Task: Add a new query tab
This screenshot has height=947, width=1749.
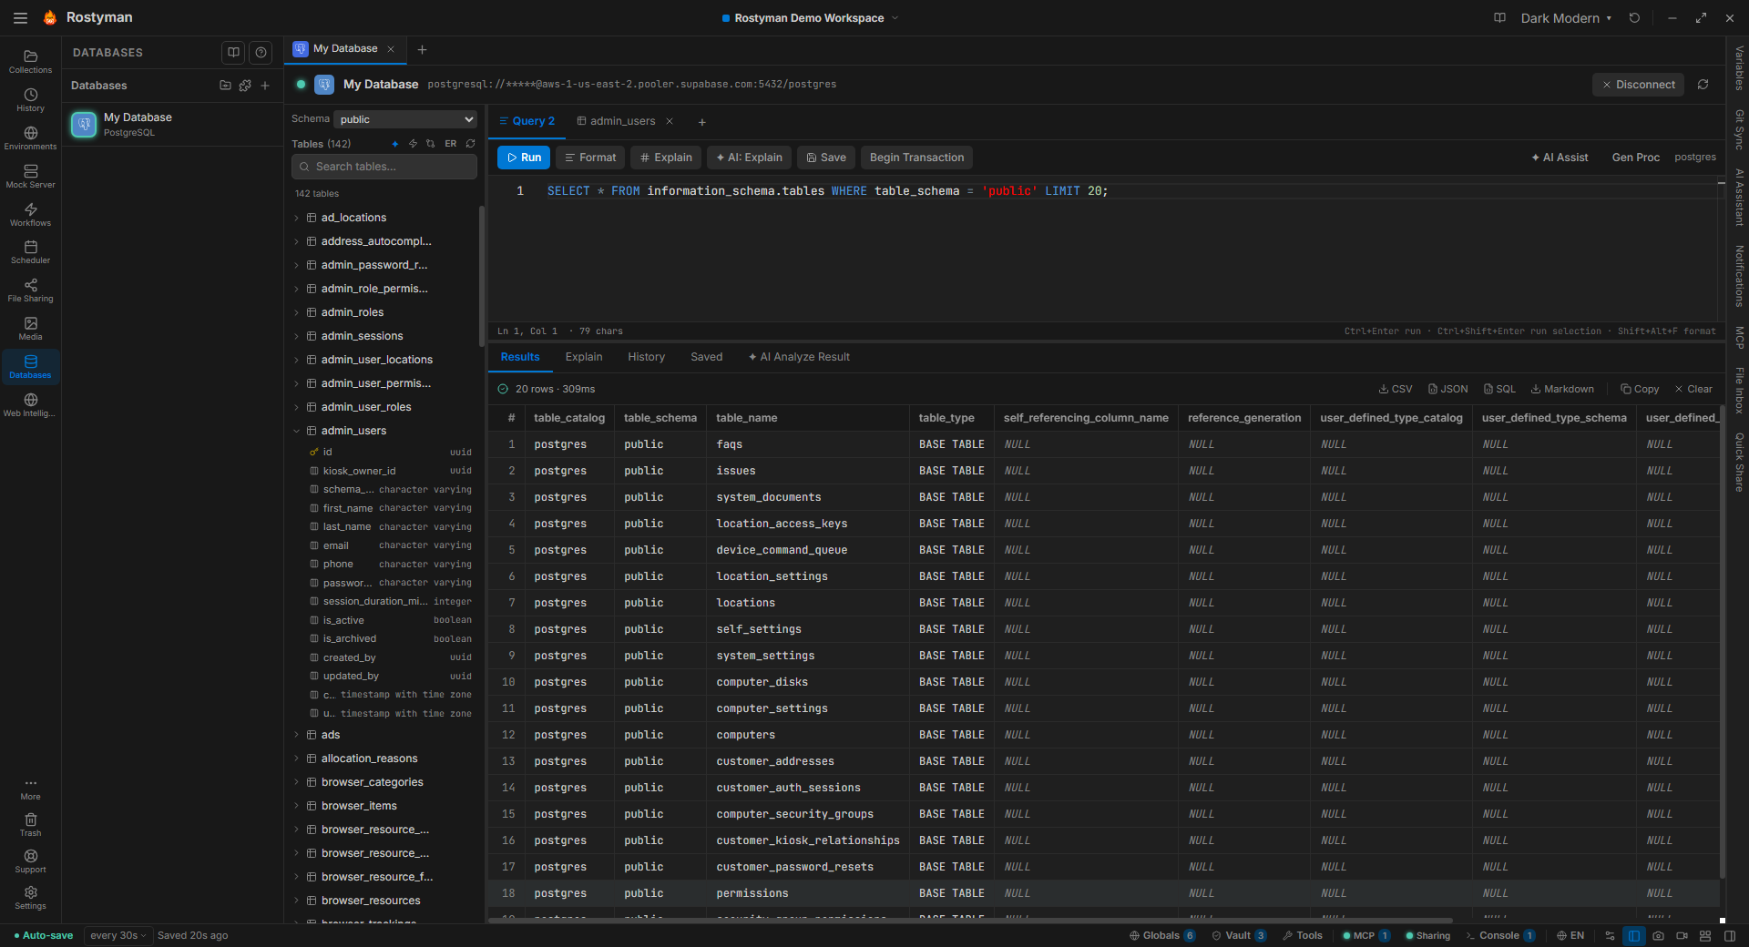Action: pyautogui.click(x=701, y=122)
